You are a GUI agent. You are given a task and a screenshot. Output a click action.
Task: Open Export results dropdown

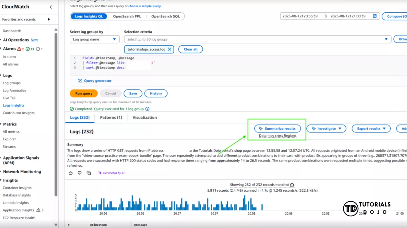pyautogui.click(x=371, y=129)
